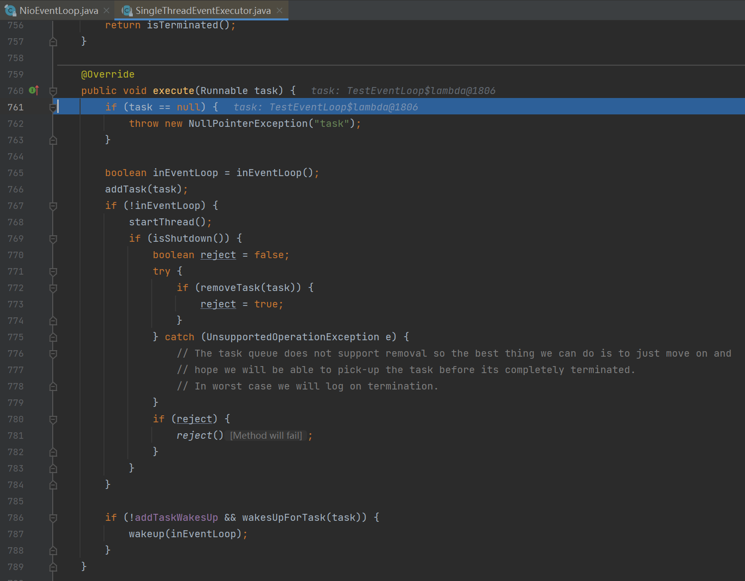The width and height of the screenshot is (745, 581).
Task: Collapse the if (reject) block on line 780
Action: point(53,419)
